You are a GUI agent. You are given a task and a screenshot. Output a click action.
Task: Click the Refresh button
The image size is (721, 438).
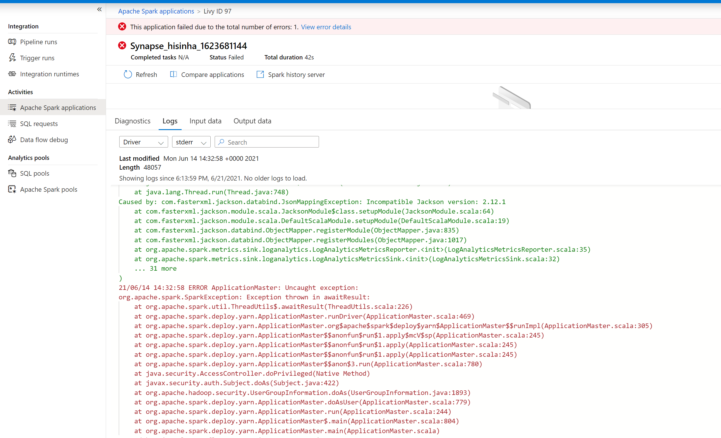140,75
